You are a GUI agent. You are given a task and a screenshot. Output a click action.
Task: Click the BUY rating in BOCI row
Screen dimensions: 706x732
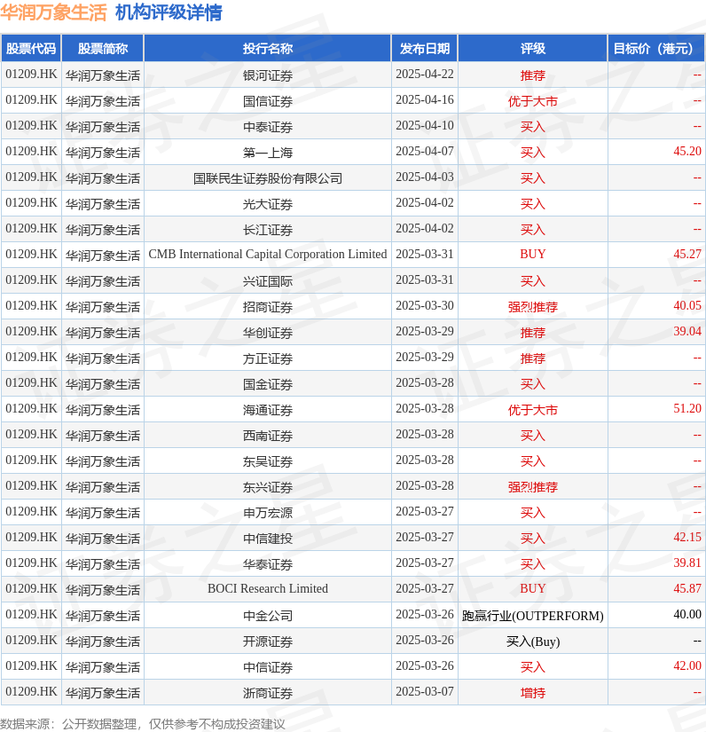(x=532, y=588)
